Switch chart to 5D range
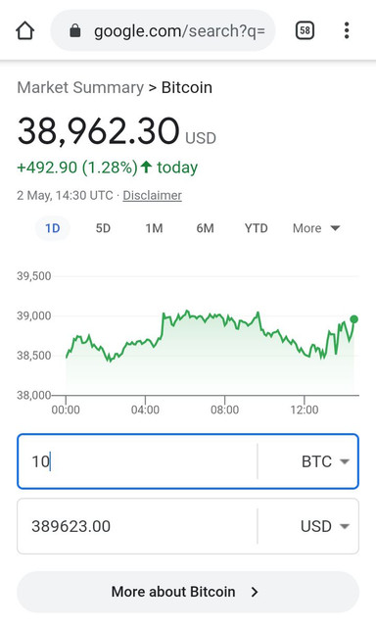The image size is (376, 627). click(x=103, y=228)
